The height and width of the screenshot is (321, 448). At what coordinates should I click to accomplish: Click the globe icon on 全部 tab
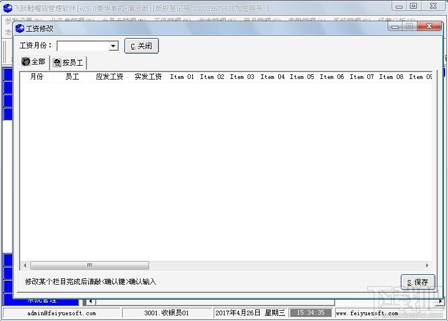pyautogui.click(x=26, y=62)
